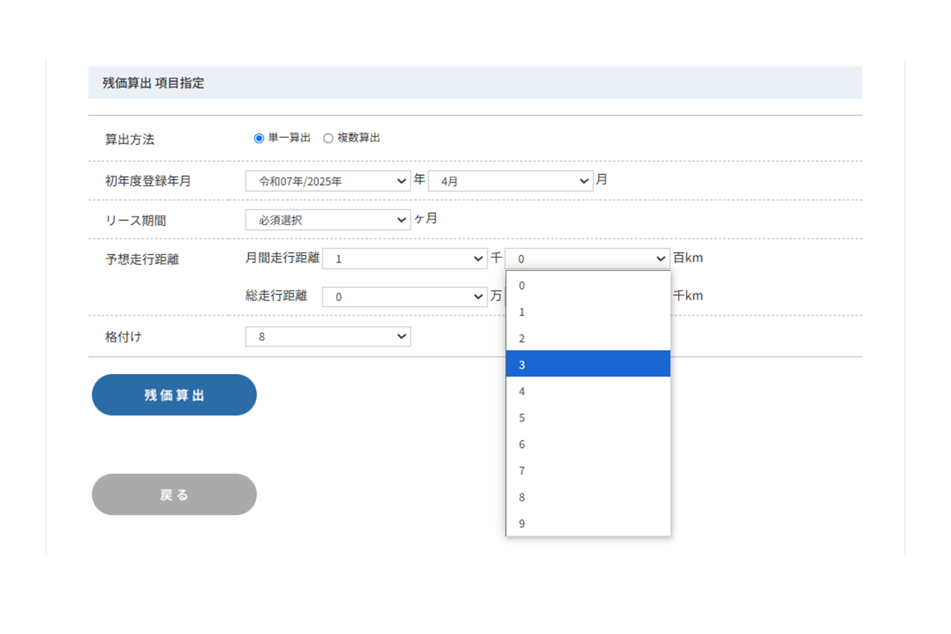Collapse the open 百km dropdown
This screenshot has width=951, height=634.
click(587, 258)
